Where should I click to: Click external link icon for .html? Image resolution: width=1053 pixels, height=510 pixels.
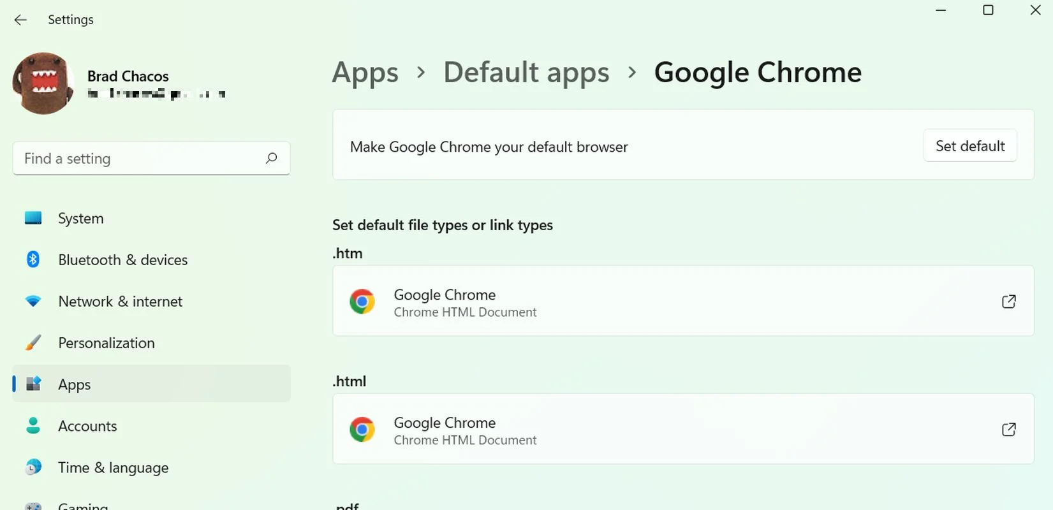pyautogui.click(x=1009, y=430)
